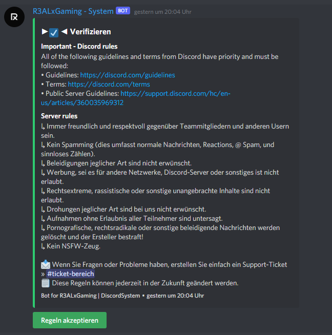Click the username 'R3ALxGaming - System'
Screen dimensions: 332x335
(73, 10)
